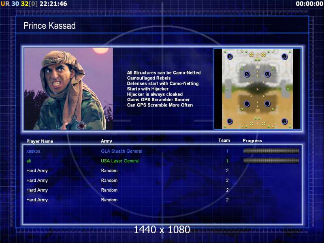Screen dimensions: 324x243
Task: Click the Team column header
Action: (224, 141)
